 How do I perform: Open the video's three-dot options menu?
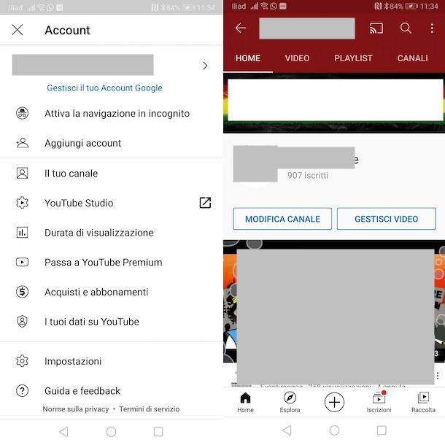click(438, 376)
